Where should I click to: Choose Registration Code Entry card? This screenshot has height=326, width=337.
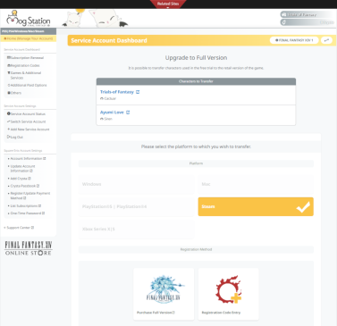coord(229,294)
